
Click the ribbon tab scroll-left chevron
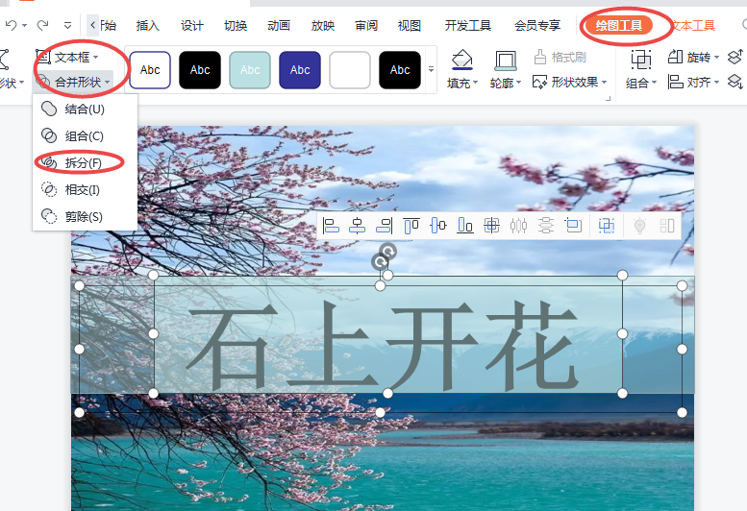click(x=93, y=25)
